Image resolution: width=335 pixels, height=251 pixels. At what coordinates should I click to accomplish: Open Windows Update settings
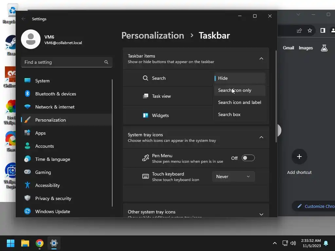coord(66,211)
